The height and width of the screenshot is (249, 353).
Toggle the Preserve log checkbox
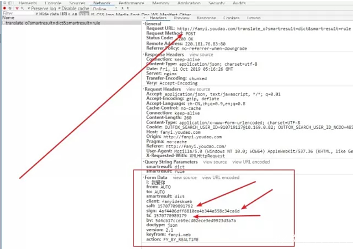tap(29, 8)
